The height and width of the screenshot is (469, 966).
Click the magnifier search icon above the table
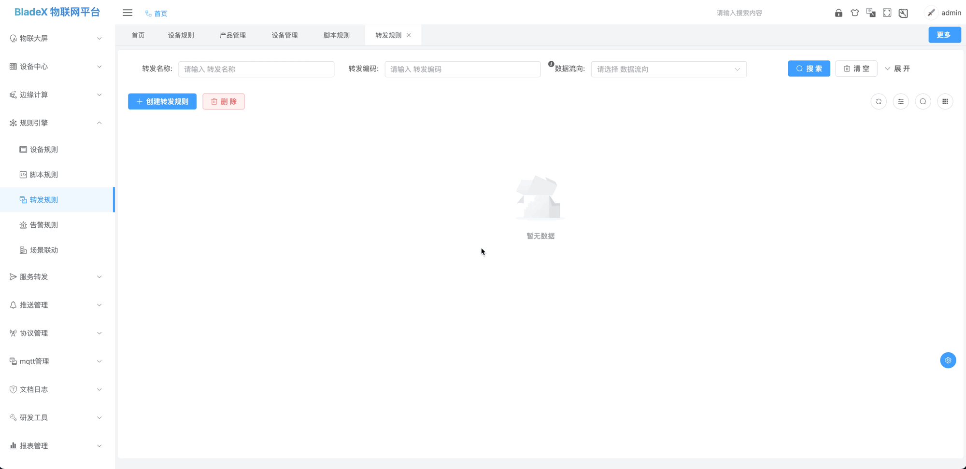click(923, 101)
